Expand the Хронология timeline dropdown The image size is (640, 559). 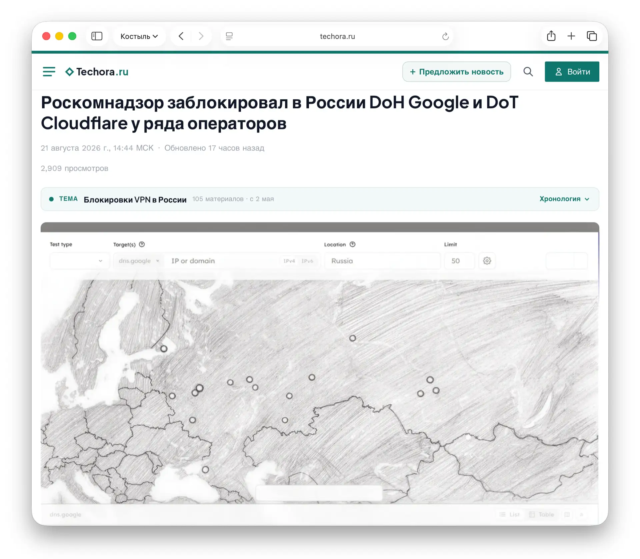(x=564, y=199)
